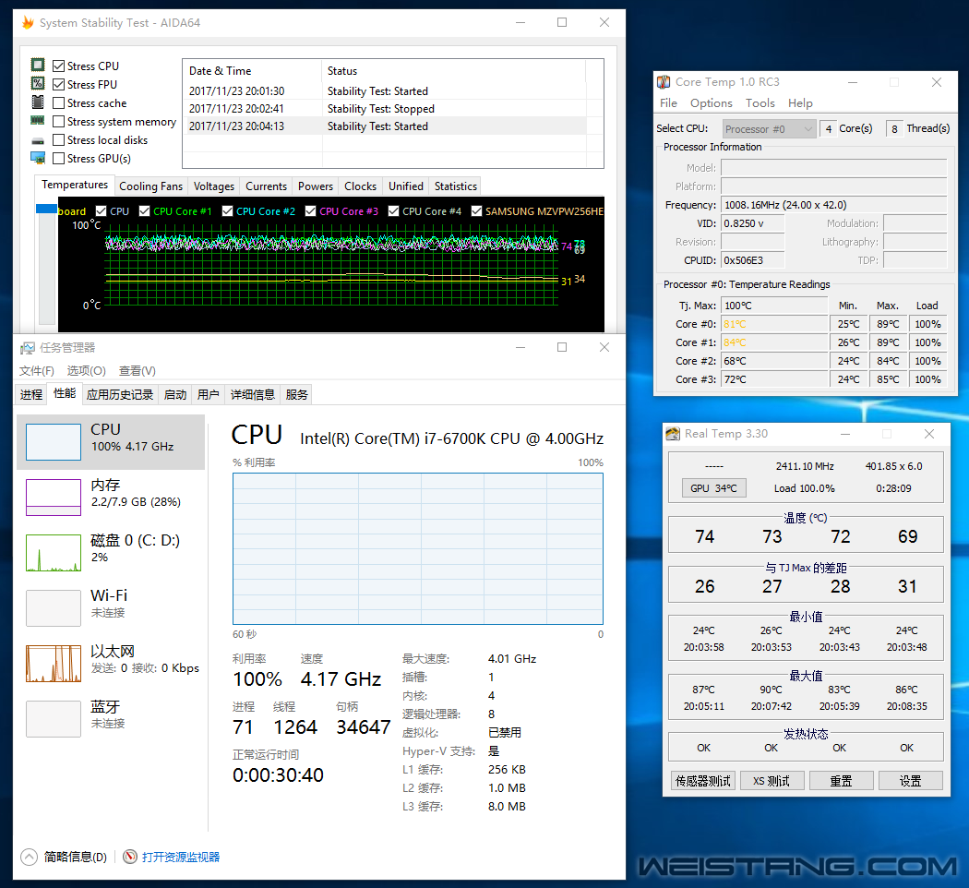Click the AIDA64 flame icon in title bar
Viewport: 969px width, 888px height.
28,23
